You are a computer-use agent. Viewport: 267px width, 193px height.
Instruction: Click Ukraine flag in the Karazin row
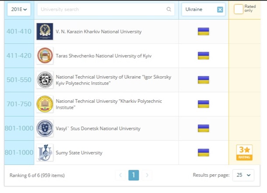coord(203,32)
